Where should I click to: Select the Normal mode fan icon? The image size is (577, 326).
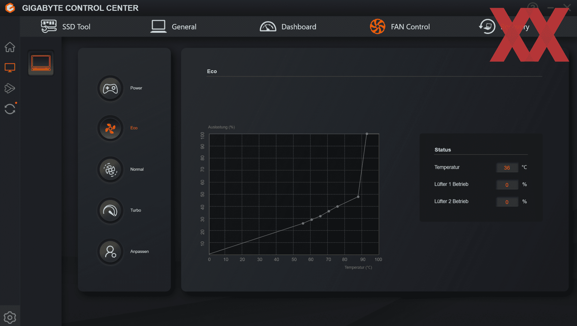pos(110,170)
